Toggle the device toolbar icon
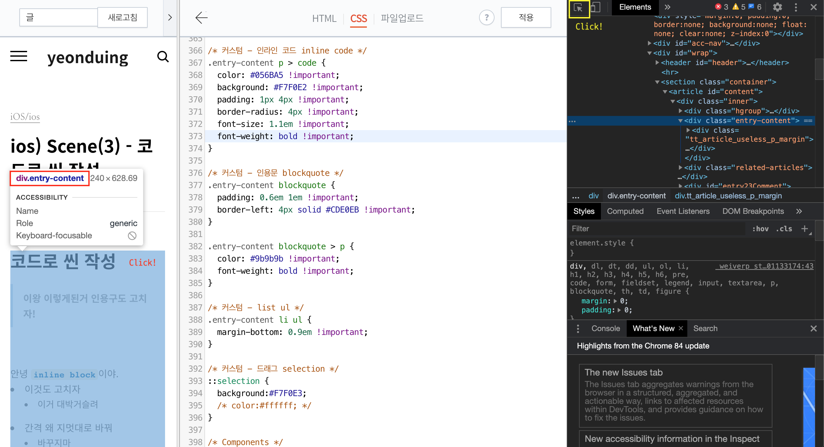The image size is (824, 447). (595, 7)
